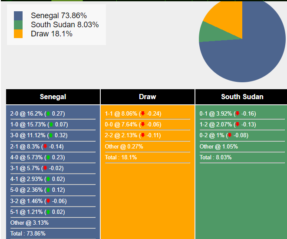
Task: Click the red arrow beside 0-0 @ 7.64%
Action: (142, 125)
